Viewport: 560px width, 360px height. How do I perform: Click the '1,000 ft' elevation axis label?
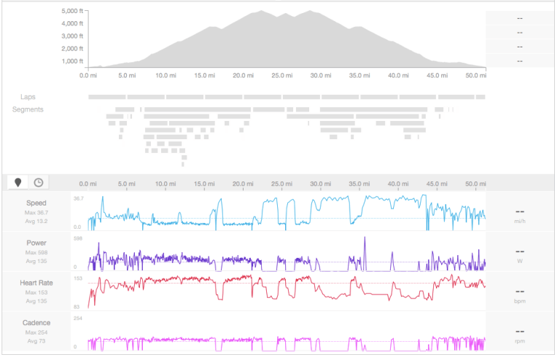[72, 61]
